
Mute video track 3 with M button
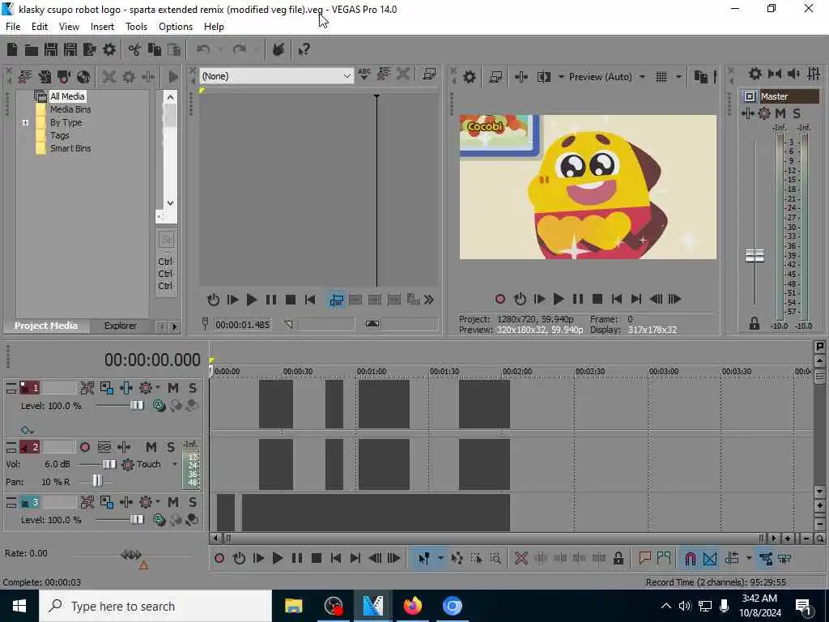[173, 502]
